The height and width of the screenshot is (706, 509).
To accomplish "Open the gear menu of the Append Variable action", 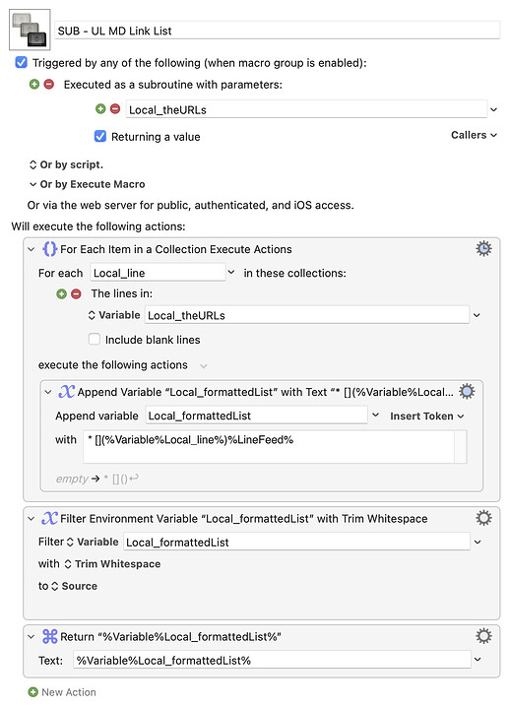I will 467,391.
